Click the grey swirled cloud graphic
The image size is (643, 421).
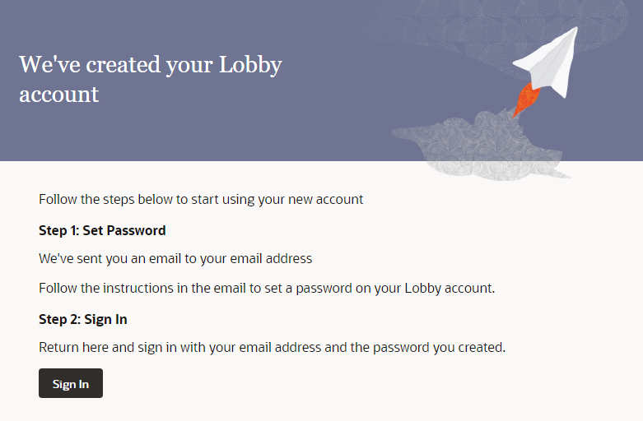point(480,147)
